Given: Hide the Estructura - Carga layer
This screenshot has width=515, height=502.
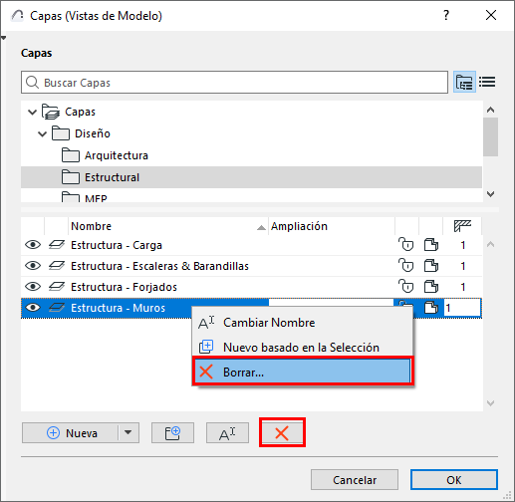Looking at the screenshot, I should point(33,245).
